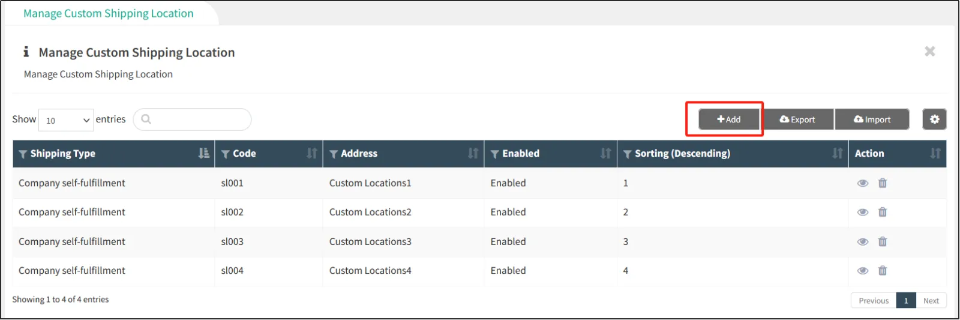Screen dimensions: 960x320
Task: Sort by the Address column arrows
Action: click(x=473, y=154)
